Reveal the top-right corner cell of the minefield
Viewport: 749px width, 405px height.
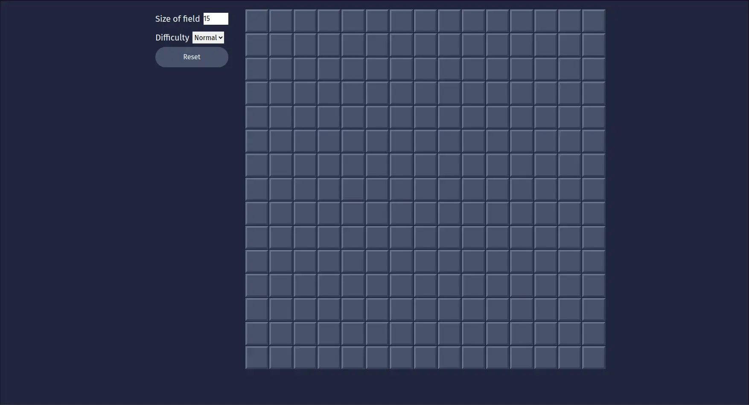(x=594, y=21)
